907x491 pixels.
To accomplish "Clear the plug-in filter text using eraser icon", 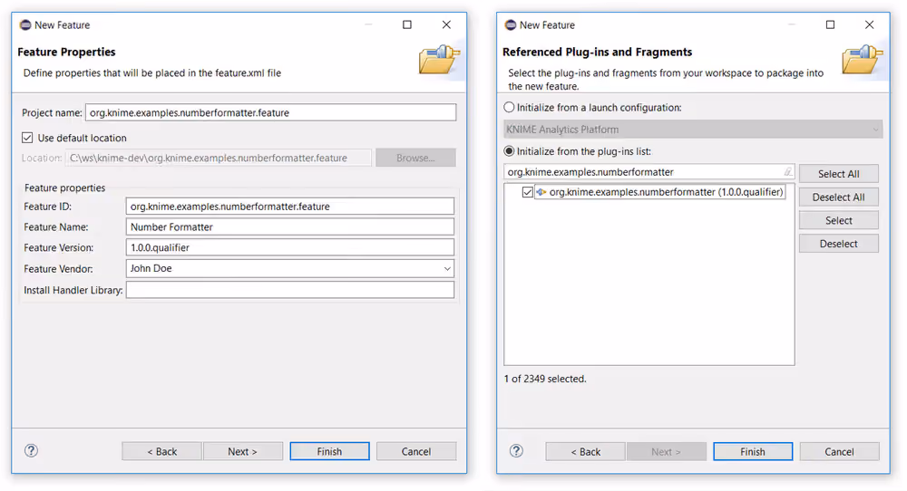I will (788, 171).
